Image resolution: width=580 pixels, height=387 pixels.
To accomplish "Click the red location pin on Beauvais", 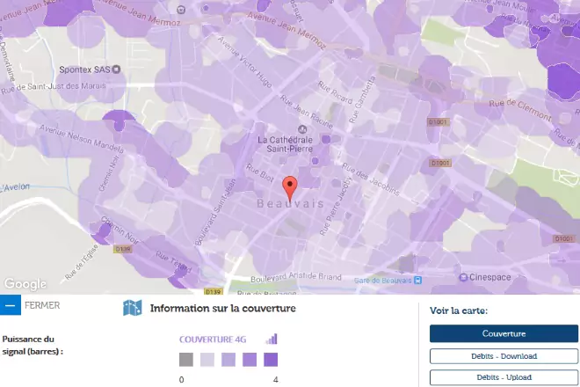I will [291, 187].
